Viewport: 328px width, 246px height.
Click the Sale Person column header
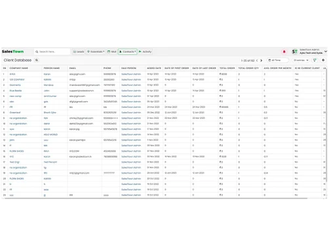tap(129, 68)
